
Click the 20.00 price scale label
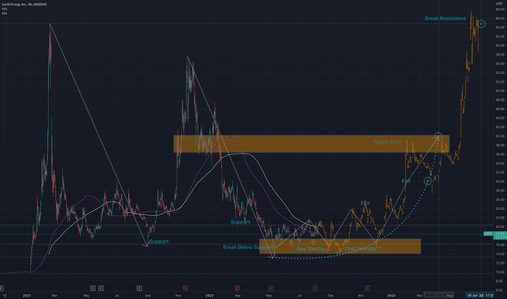(500, 227)
